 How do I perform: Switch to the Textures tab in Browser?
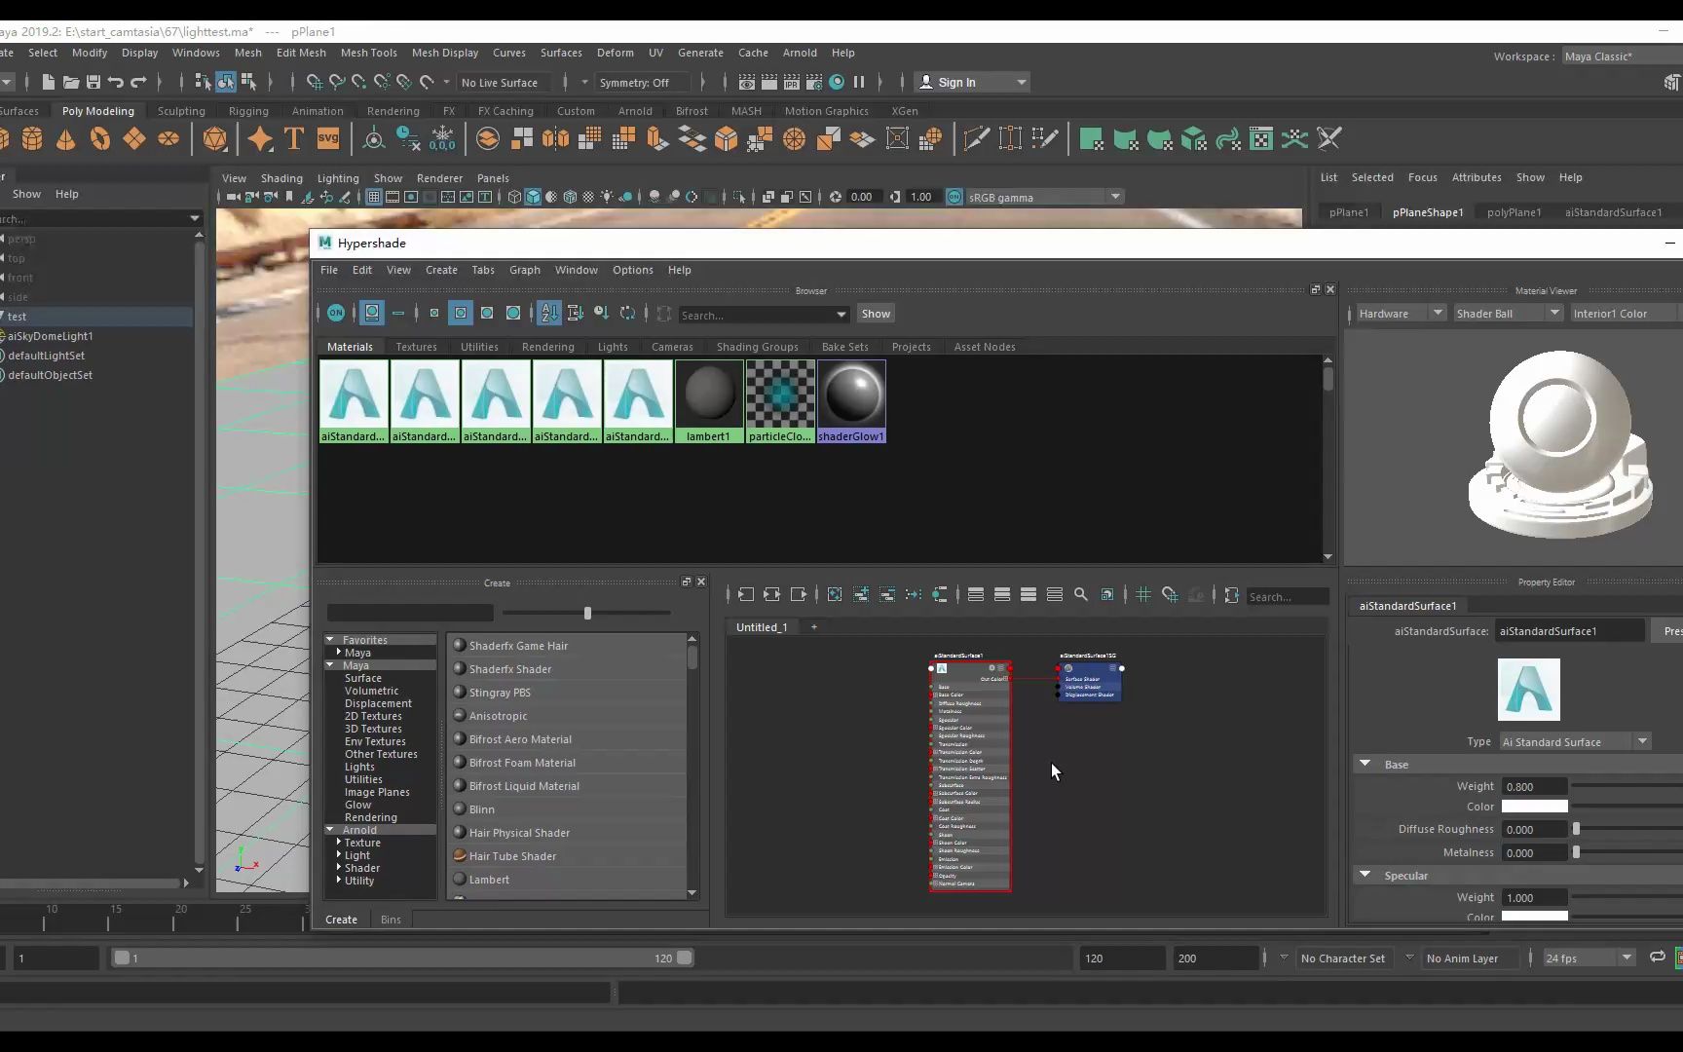[x=416, y=347]
